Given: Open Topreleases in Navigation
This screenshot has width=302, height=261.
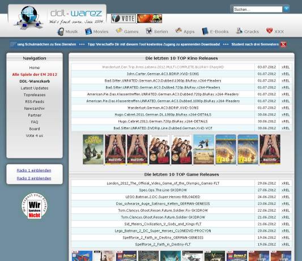Looking at the screenshot, I should tap(35, 95).
